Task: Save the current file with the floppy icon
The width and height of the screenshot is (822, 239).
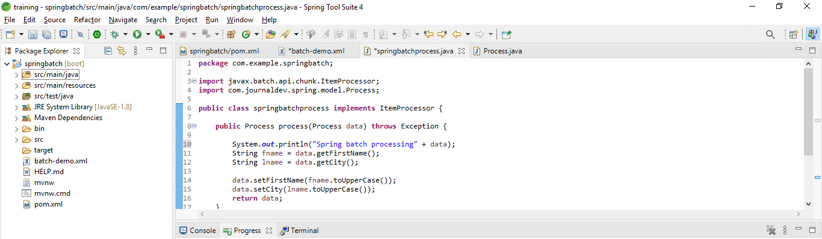Action: pos(32,34)
